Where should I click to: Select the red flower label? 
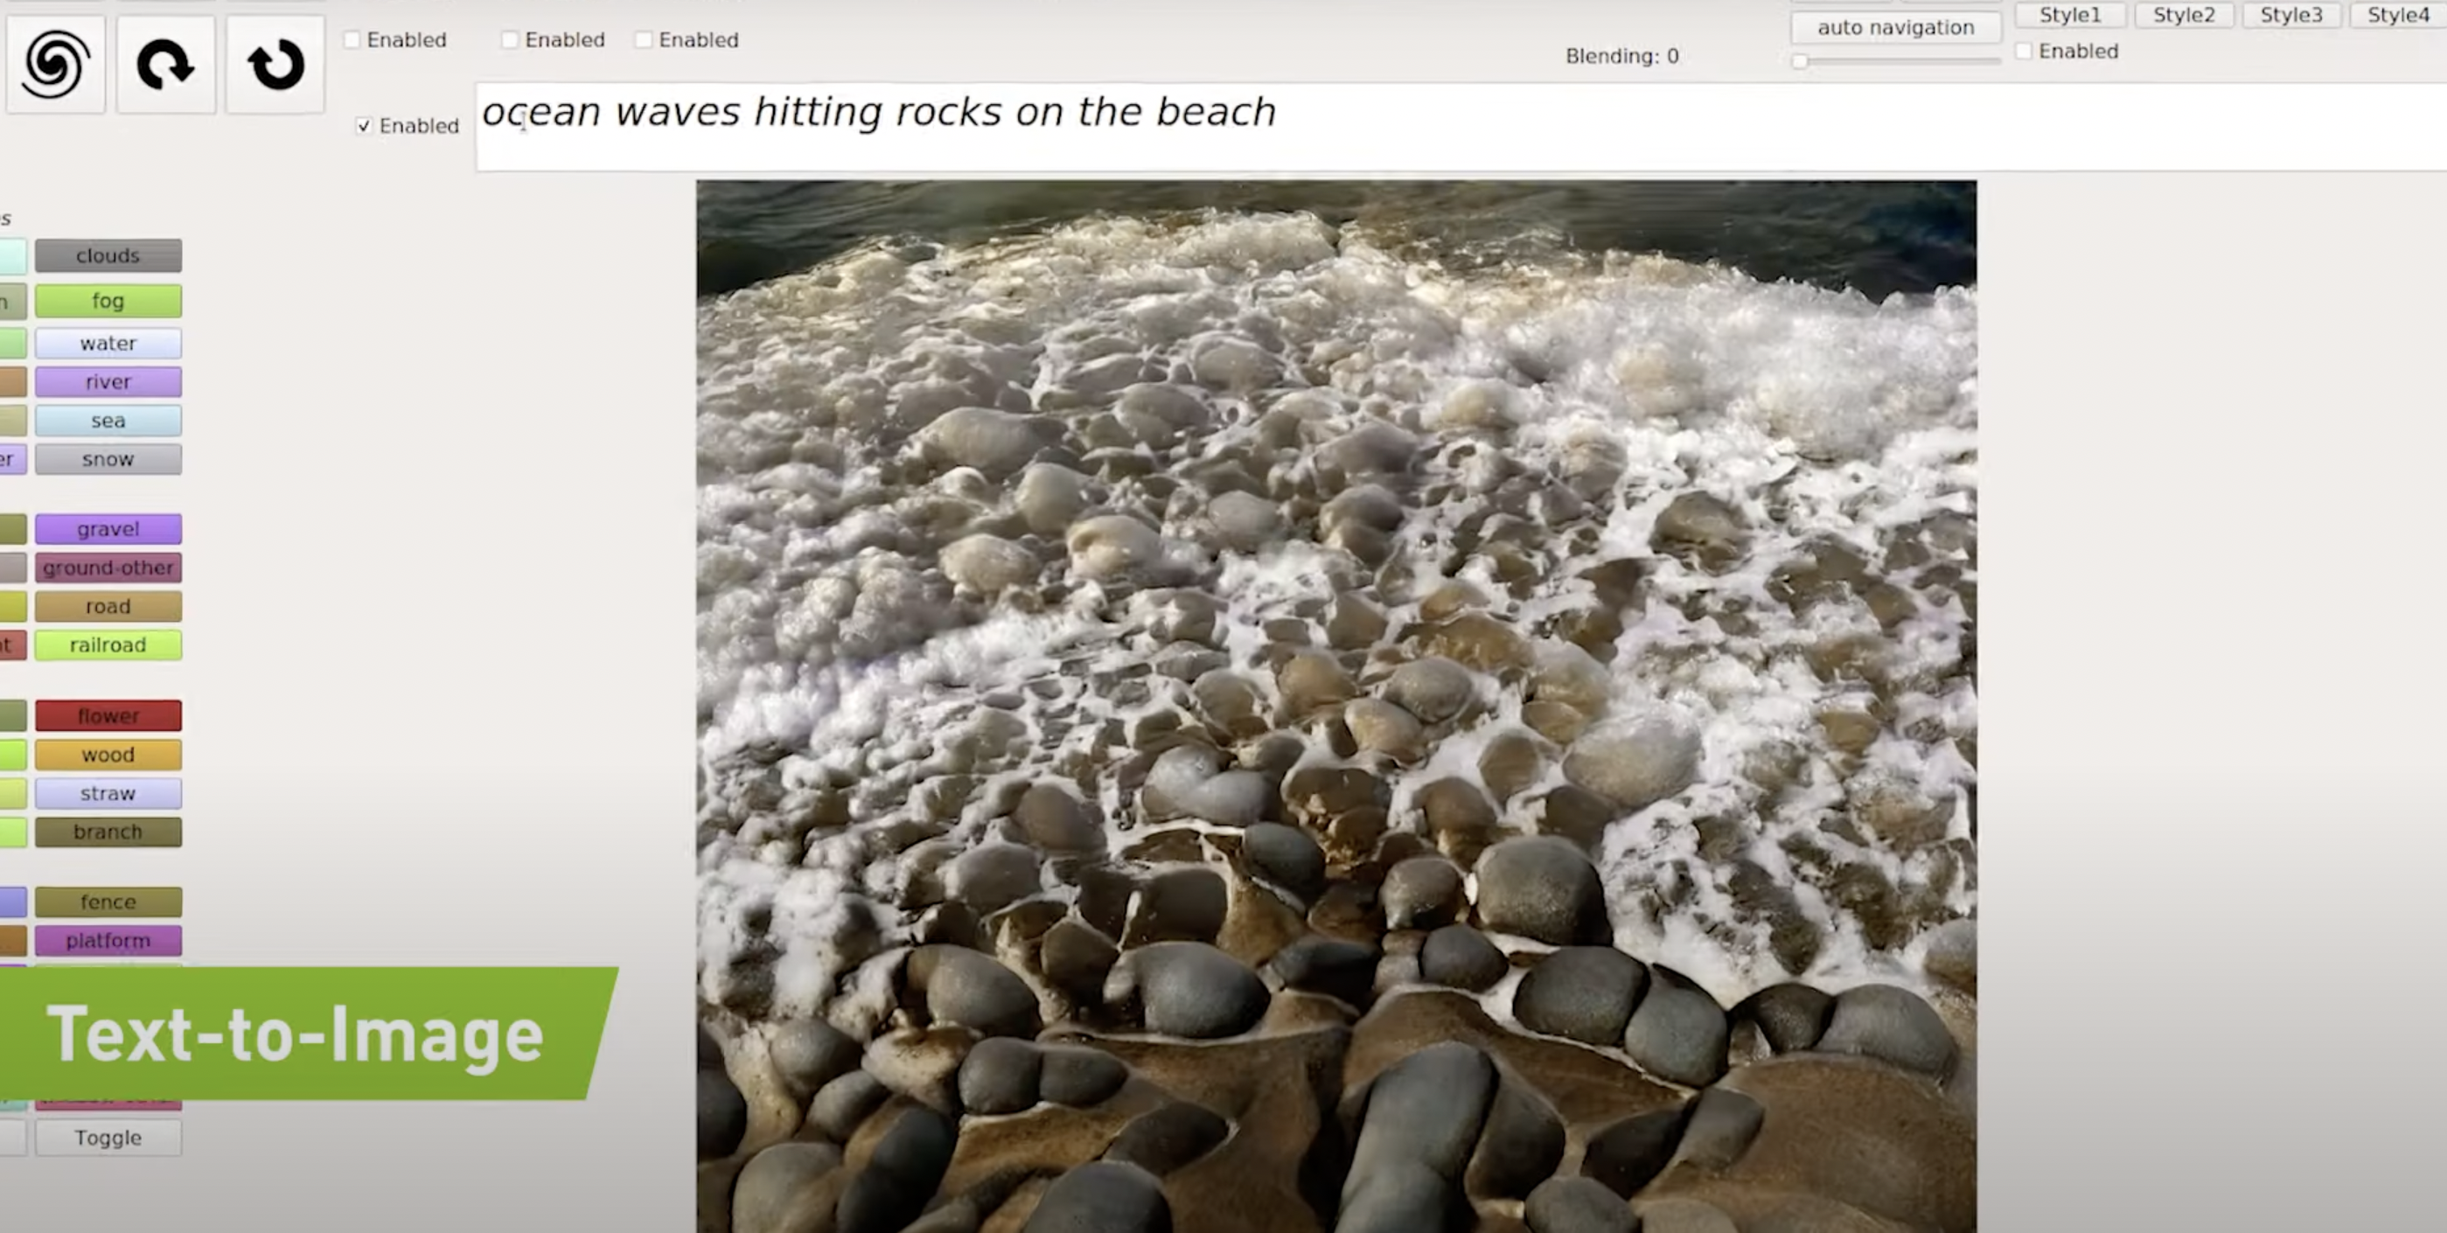tap(108, 715)
